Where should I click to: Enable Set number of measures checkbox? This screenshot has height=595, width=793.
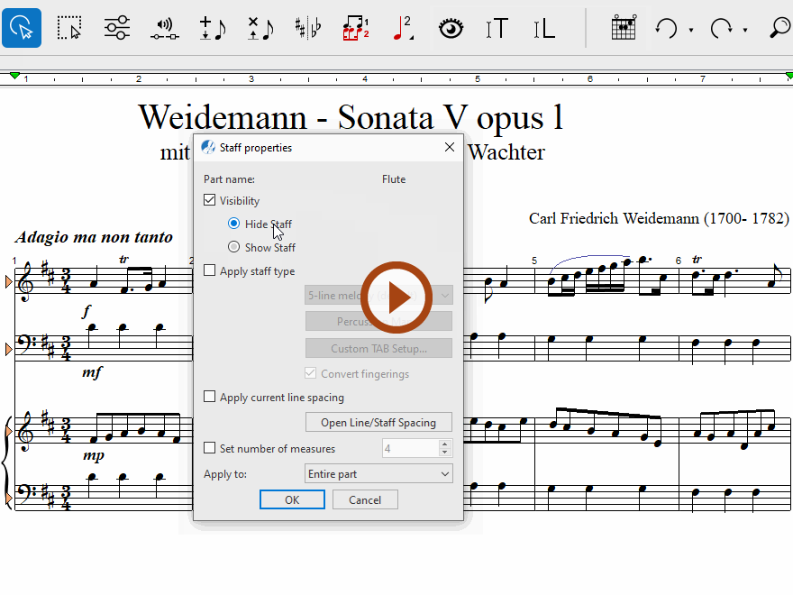pyautogui.click(x=209, y=448)
